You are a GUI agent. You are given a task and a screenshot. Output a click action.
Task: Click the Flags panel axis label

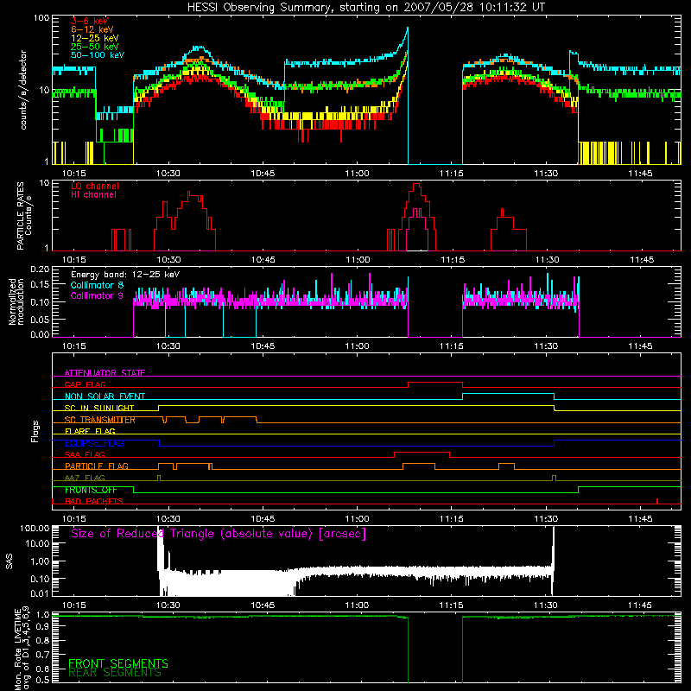(35, 431)
